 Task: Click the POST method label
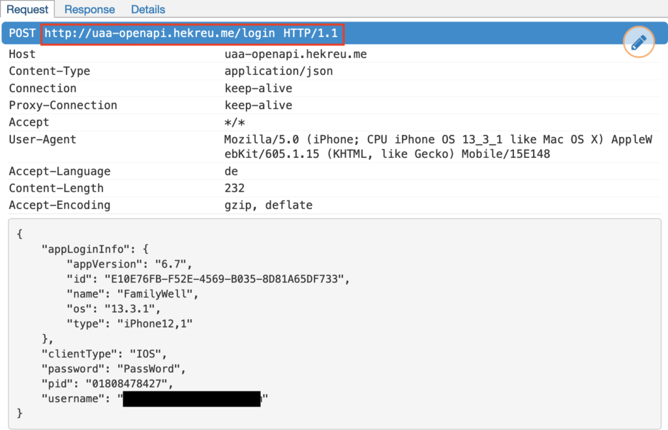point(23,33)
